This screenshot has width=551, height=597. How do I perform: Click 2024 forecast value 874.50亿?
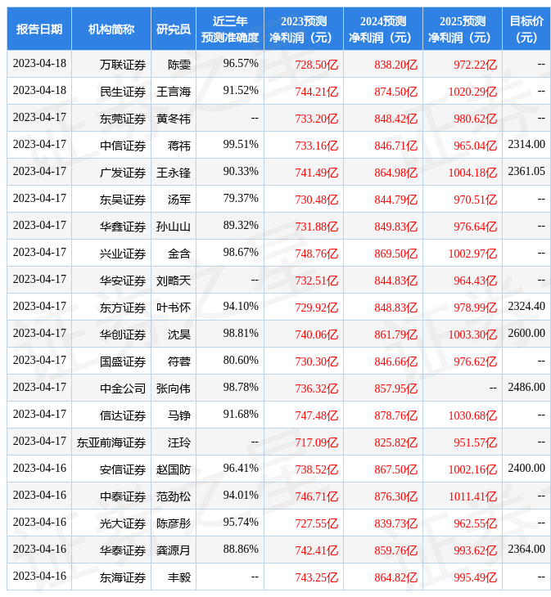coord(396,92)
